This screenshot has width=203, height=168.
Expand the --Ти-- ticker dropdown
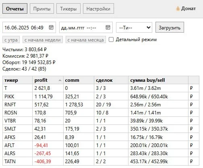(x=134, y=27)
